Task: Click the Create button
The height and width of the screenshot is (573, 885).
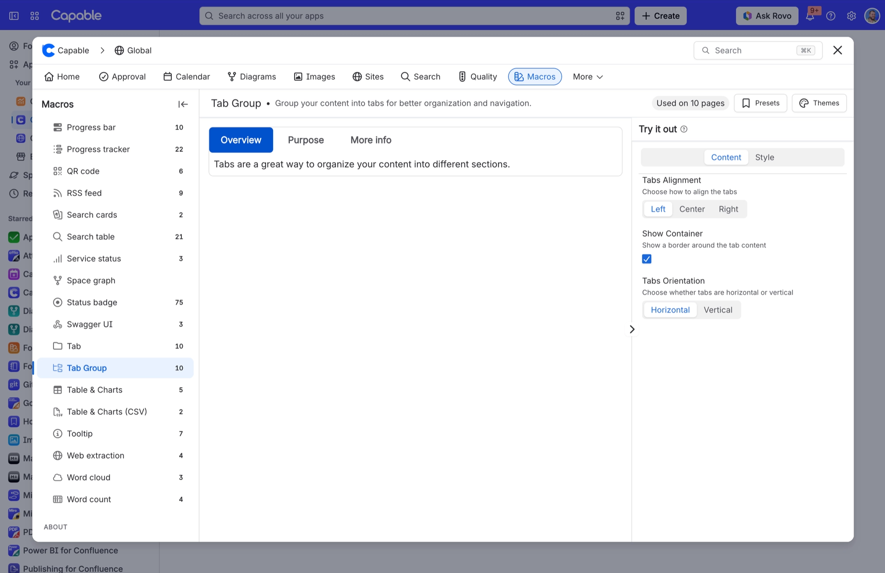Action: point(660,16)
